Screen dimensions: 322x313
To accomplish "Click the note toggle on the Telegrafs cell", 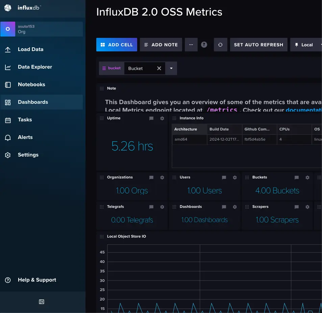I will [x=151, y=207].
